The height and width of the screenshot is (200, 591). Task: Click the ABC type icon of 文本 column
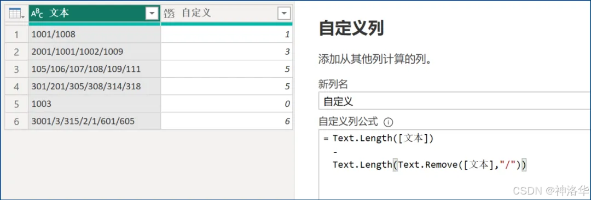pos(37,14)
